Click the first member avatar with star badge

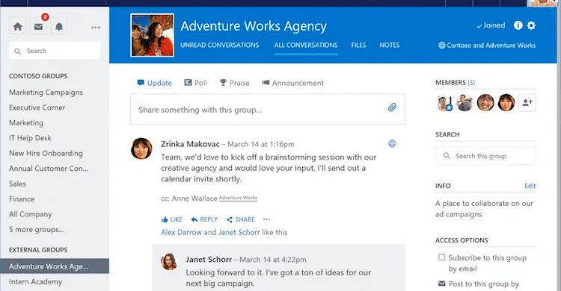[x=444, y=103]
